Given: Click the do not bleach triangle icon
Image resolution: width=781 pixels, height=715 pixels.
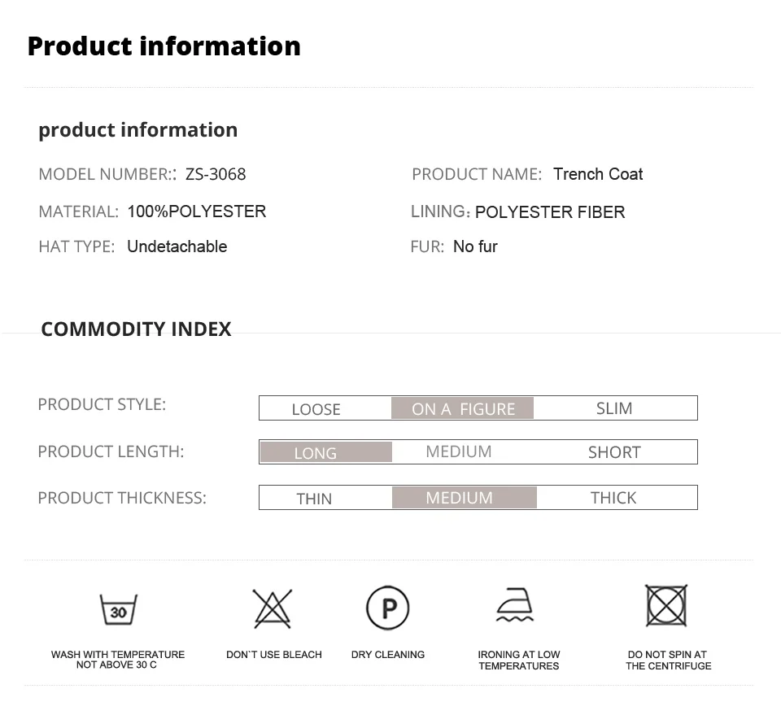Looking at the screenshot, I should point(272,608).
